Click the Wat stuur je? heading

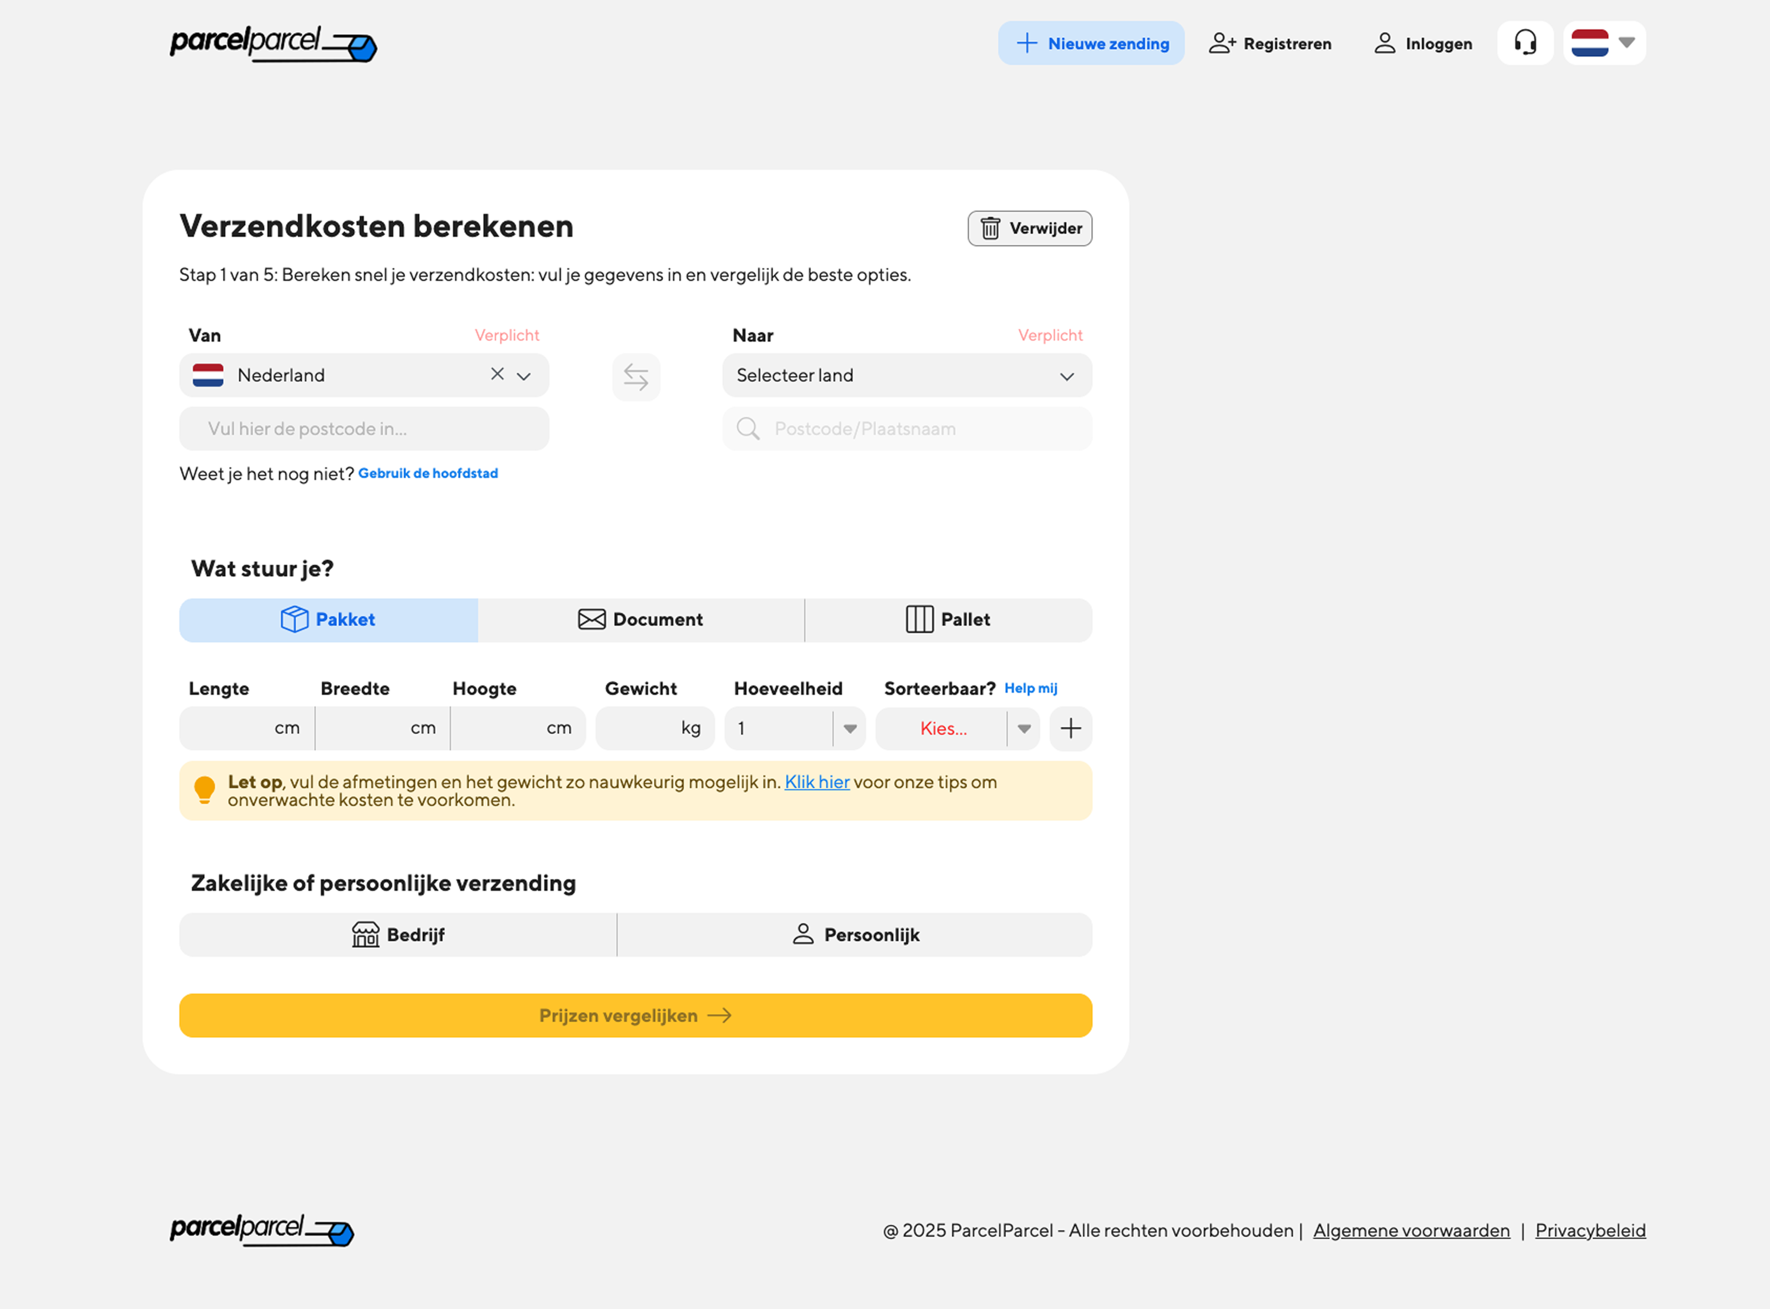tap(262, 569)
